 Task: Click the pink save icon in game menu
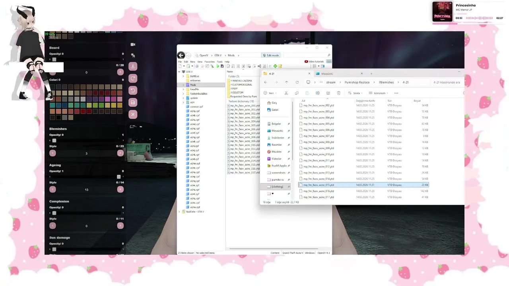click(x=133, y=102)
